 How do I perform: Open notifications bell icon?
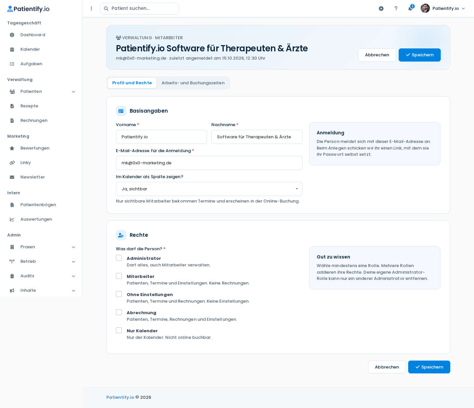(410, 9)
